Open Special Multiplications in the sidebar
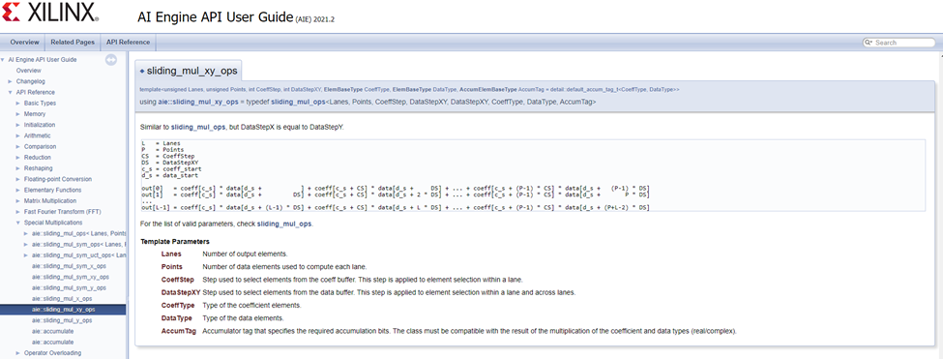The height and width of the screenshot is (359, 943). click(x=53, y=223)
